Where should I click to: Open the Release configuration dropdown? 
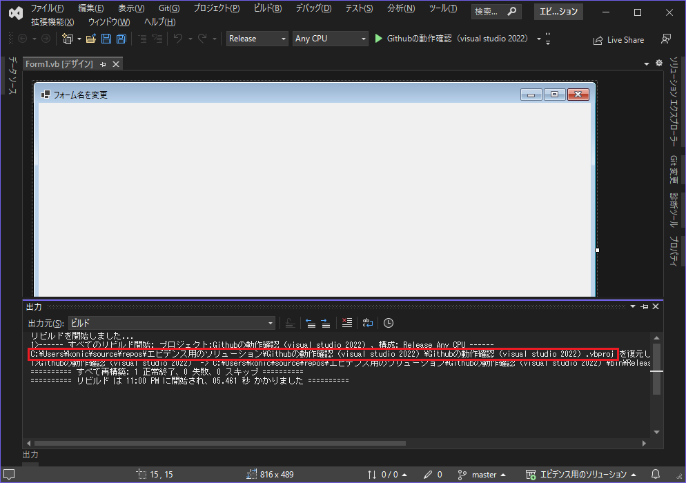click(x=257, y=39)
